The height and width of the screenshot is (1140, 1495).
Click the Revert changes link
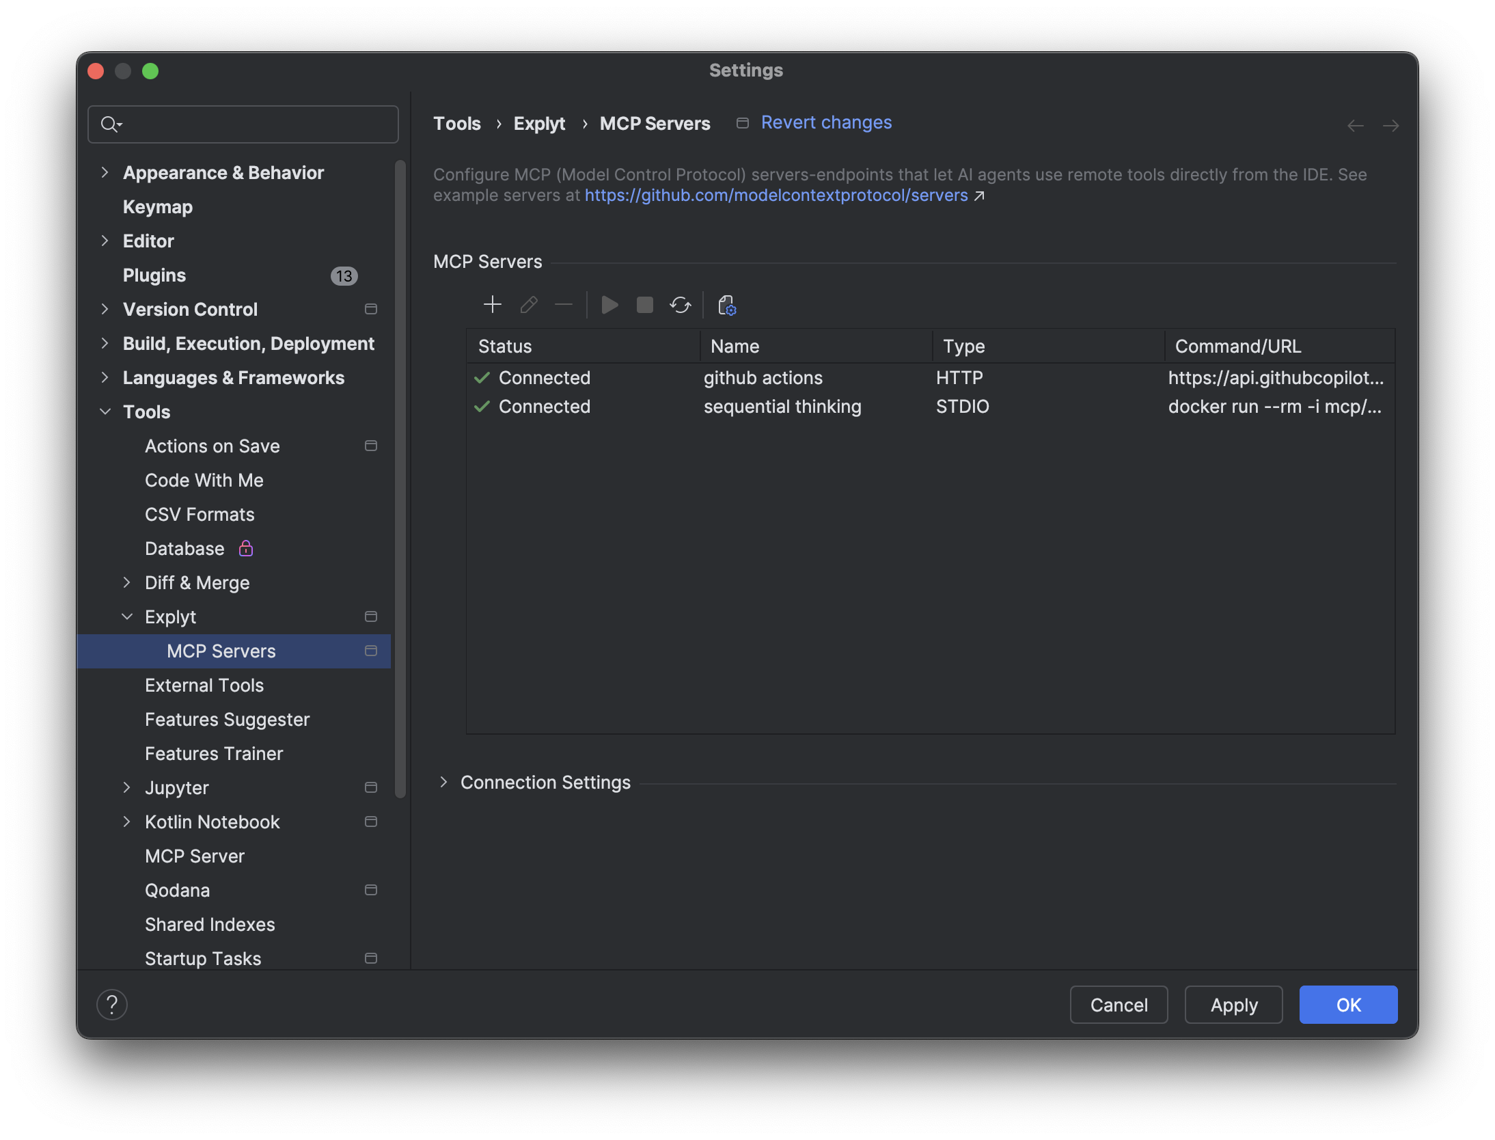(825, 122)
